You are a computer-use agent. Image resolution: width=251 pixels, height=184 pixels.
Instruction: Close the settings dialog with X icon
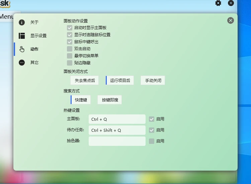point(231,20)
